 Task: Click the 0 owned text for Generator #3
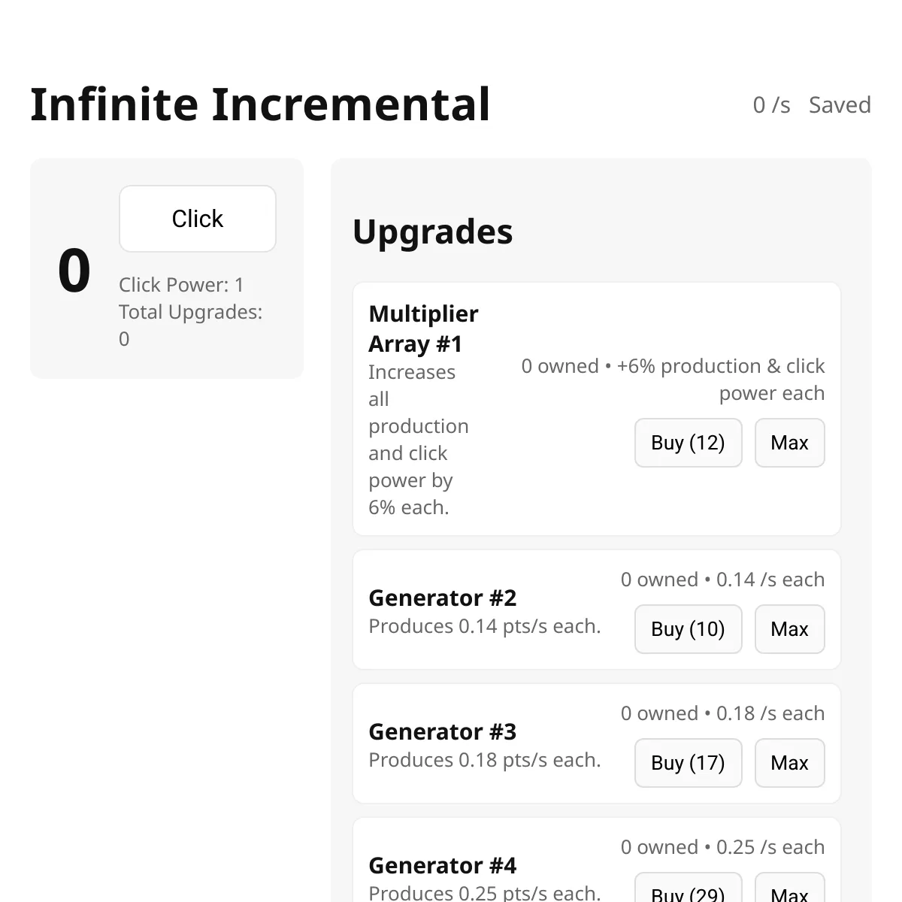coord(659,713)
